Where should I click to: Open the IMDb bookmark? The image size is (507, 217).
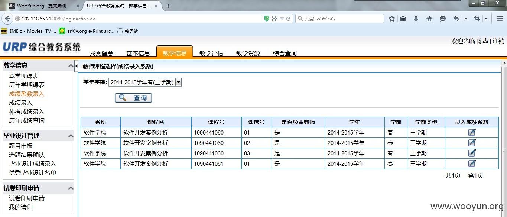(x=29, y=31)
